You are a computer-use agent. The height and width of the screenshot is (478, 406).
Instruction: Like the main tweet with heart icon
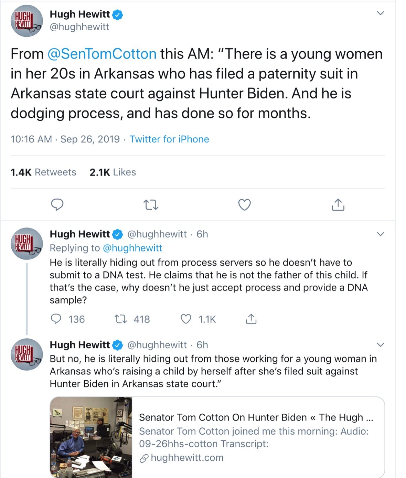click(x=245, y=205)
